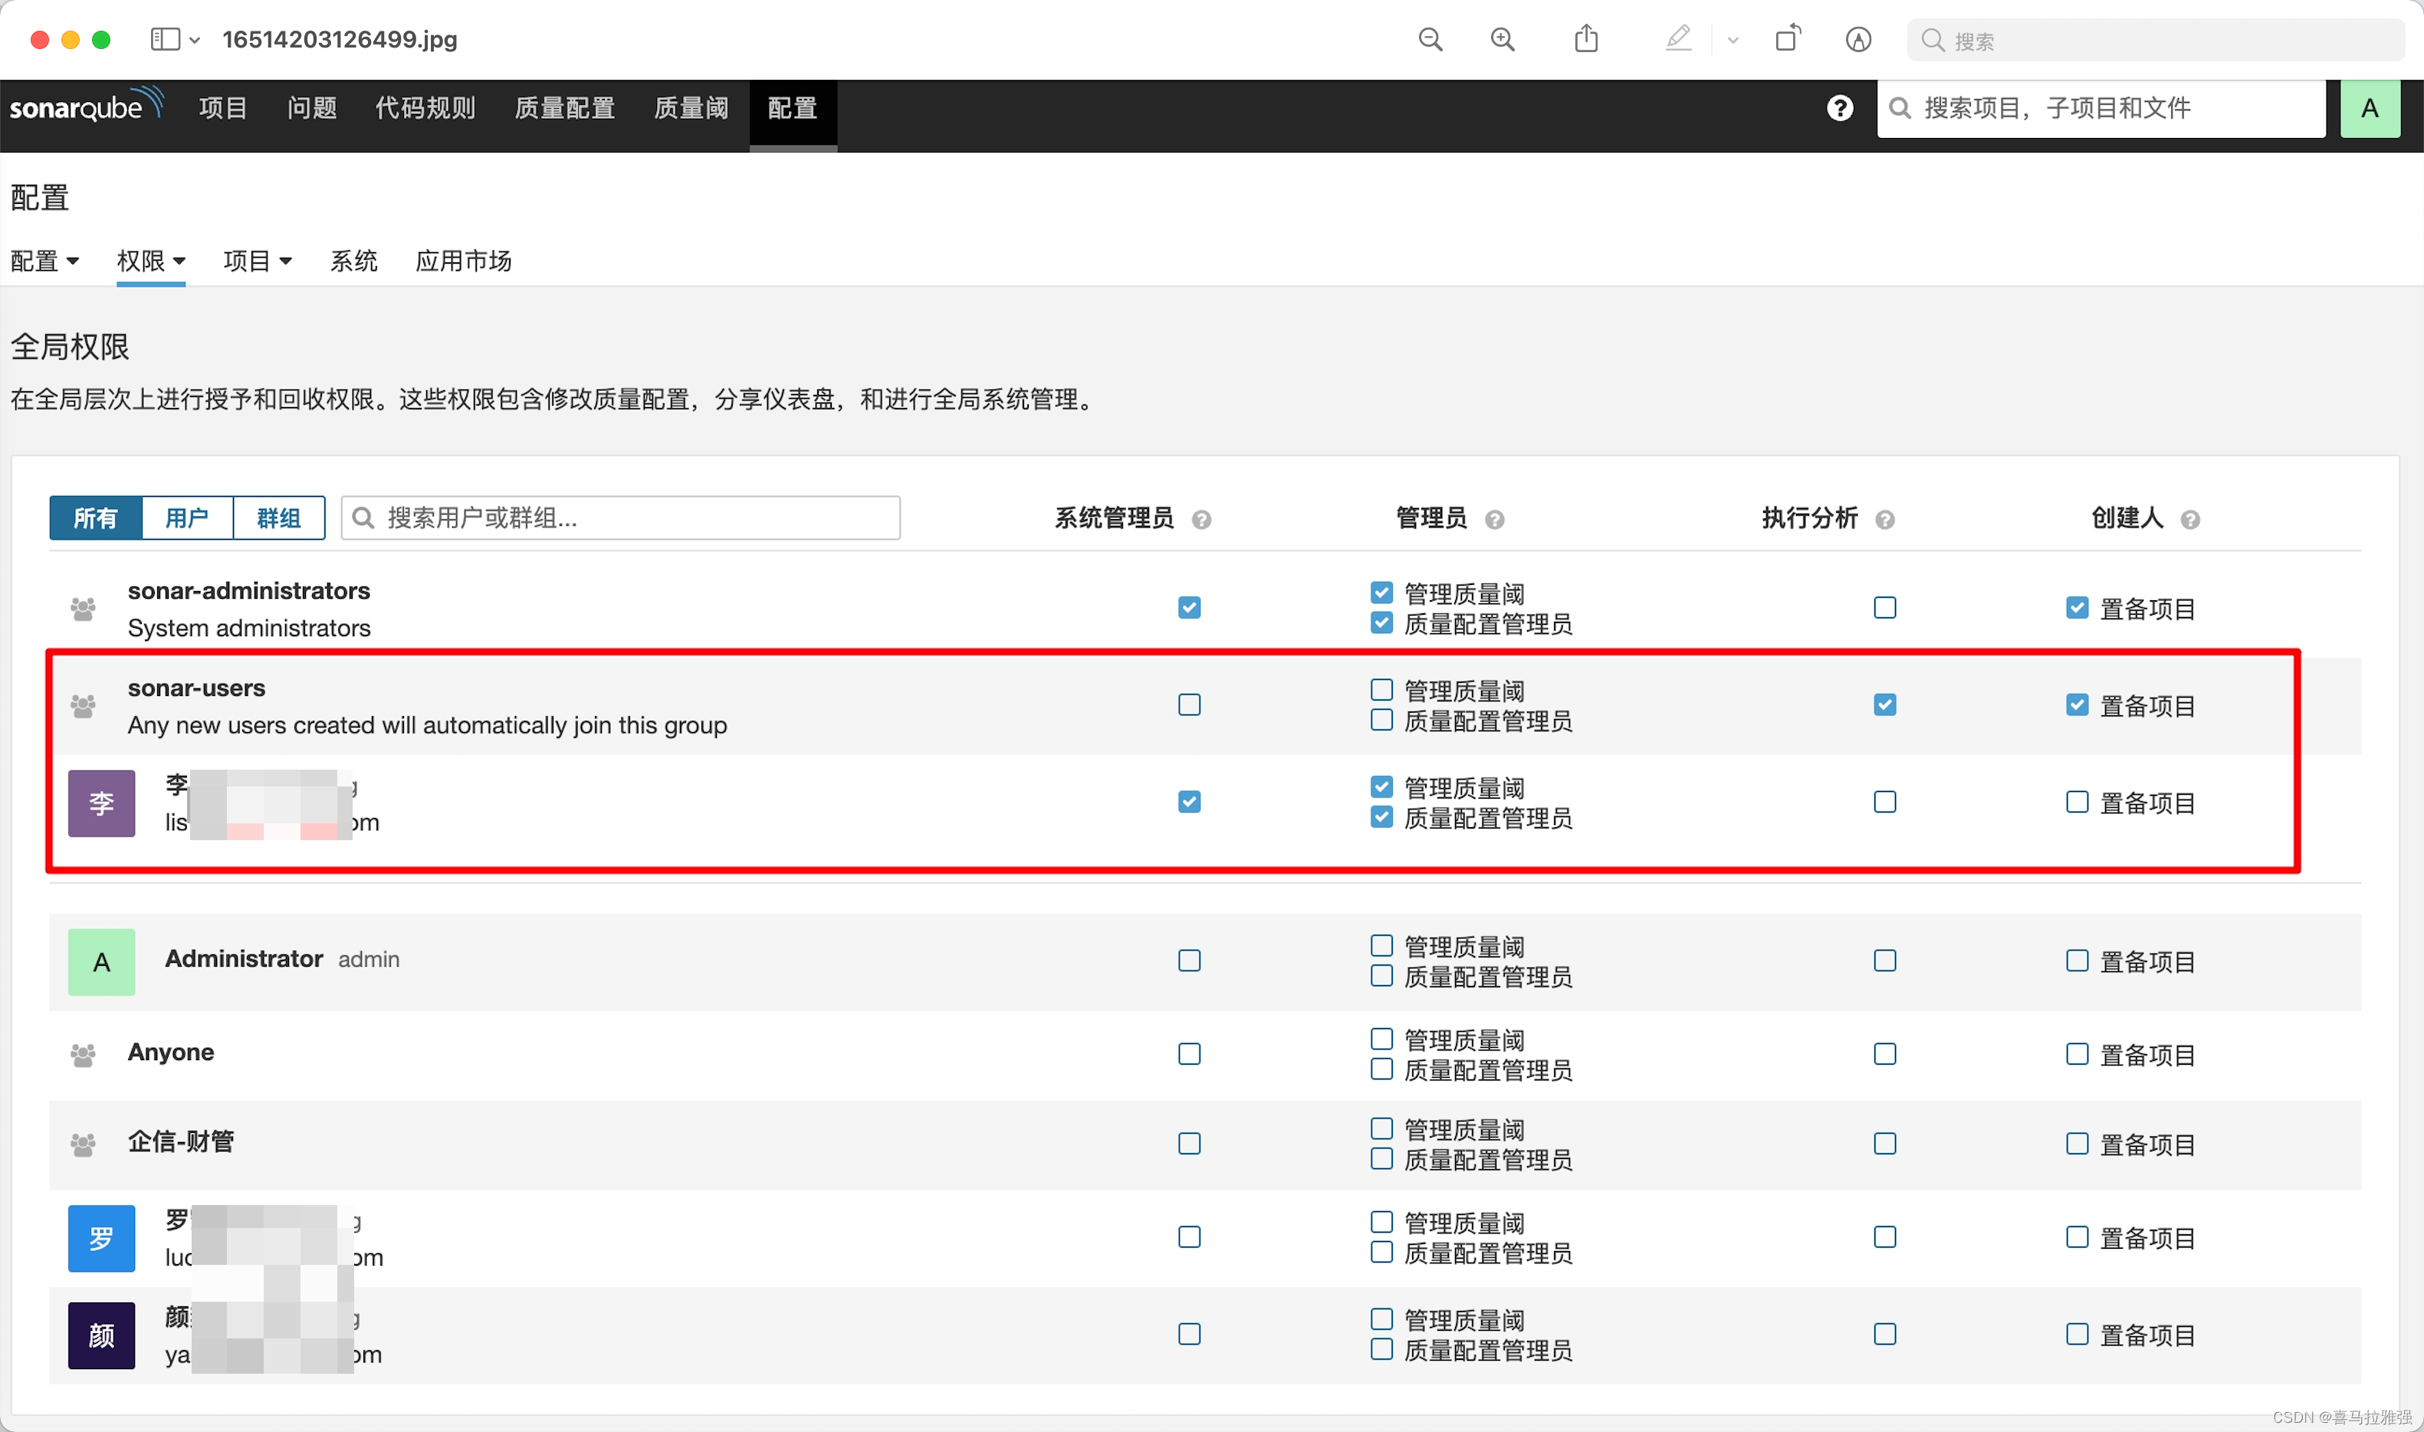This screenshot has height=1432, width=2424.
Task: Open markup options chevron in Preview toolbar
Action: [x=1732, y=41]
